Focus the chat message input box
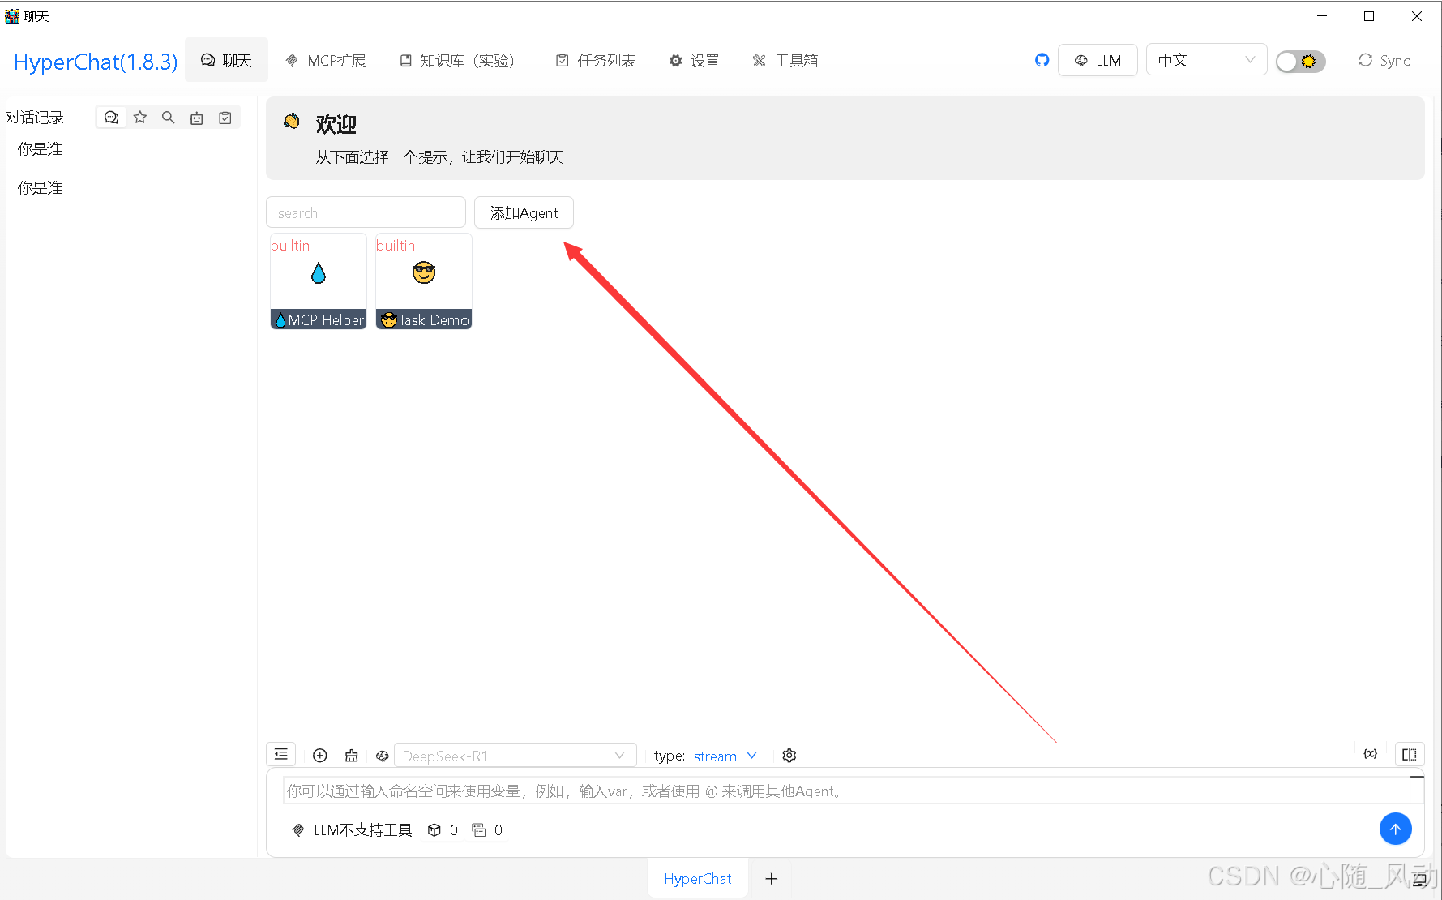This screenshot has width=1442, height=900. 846,791
